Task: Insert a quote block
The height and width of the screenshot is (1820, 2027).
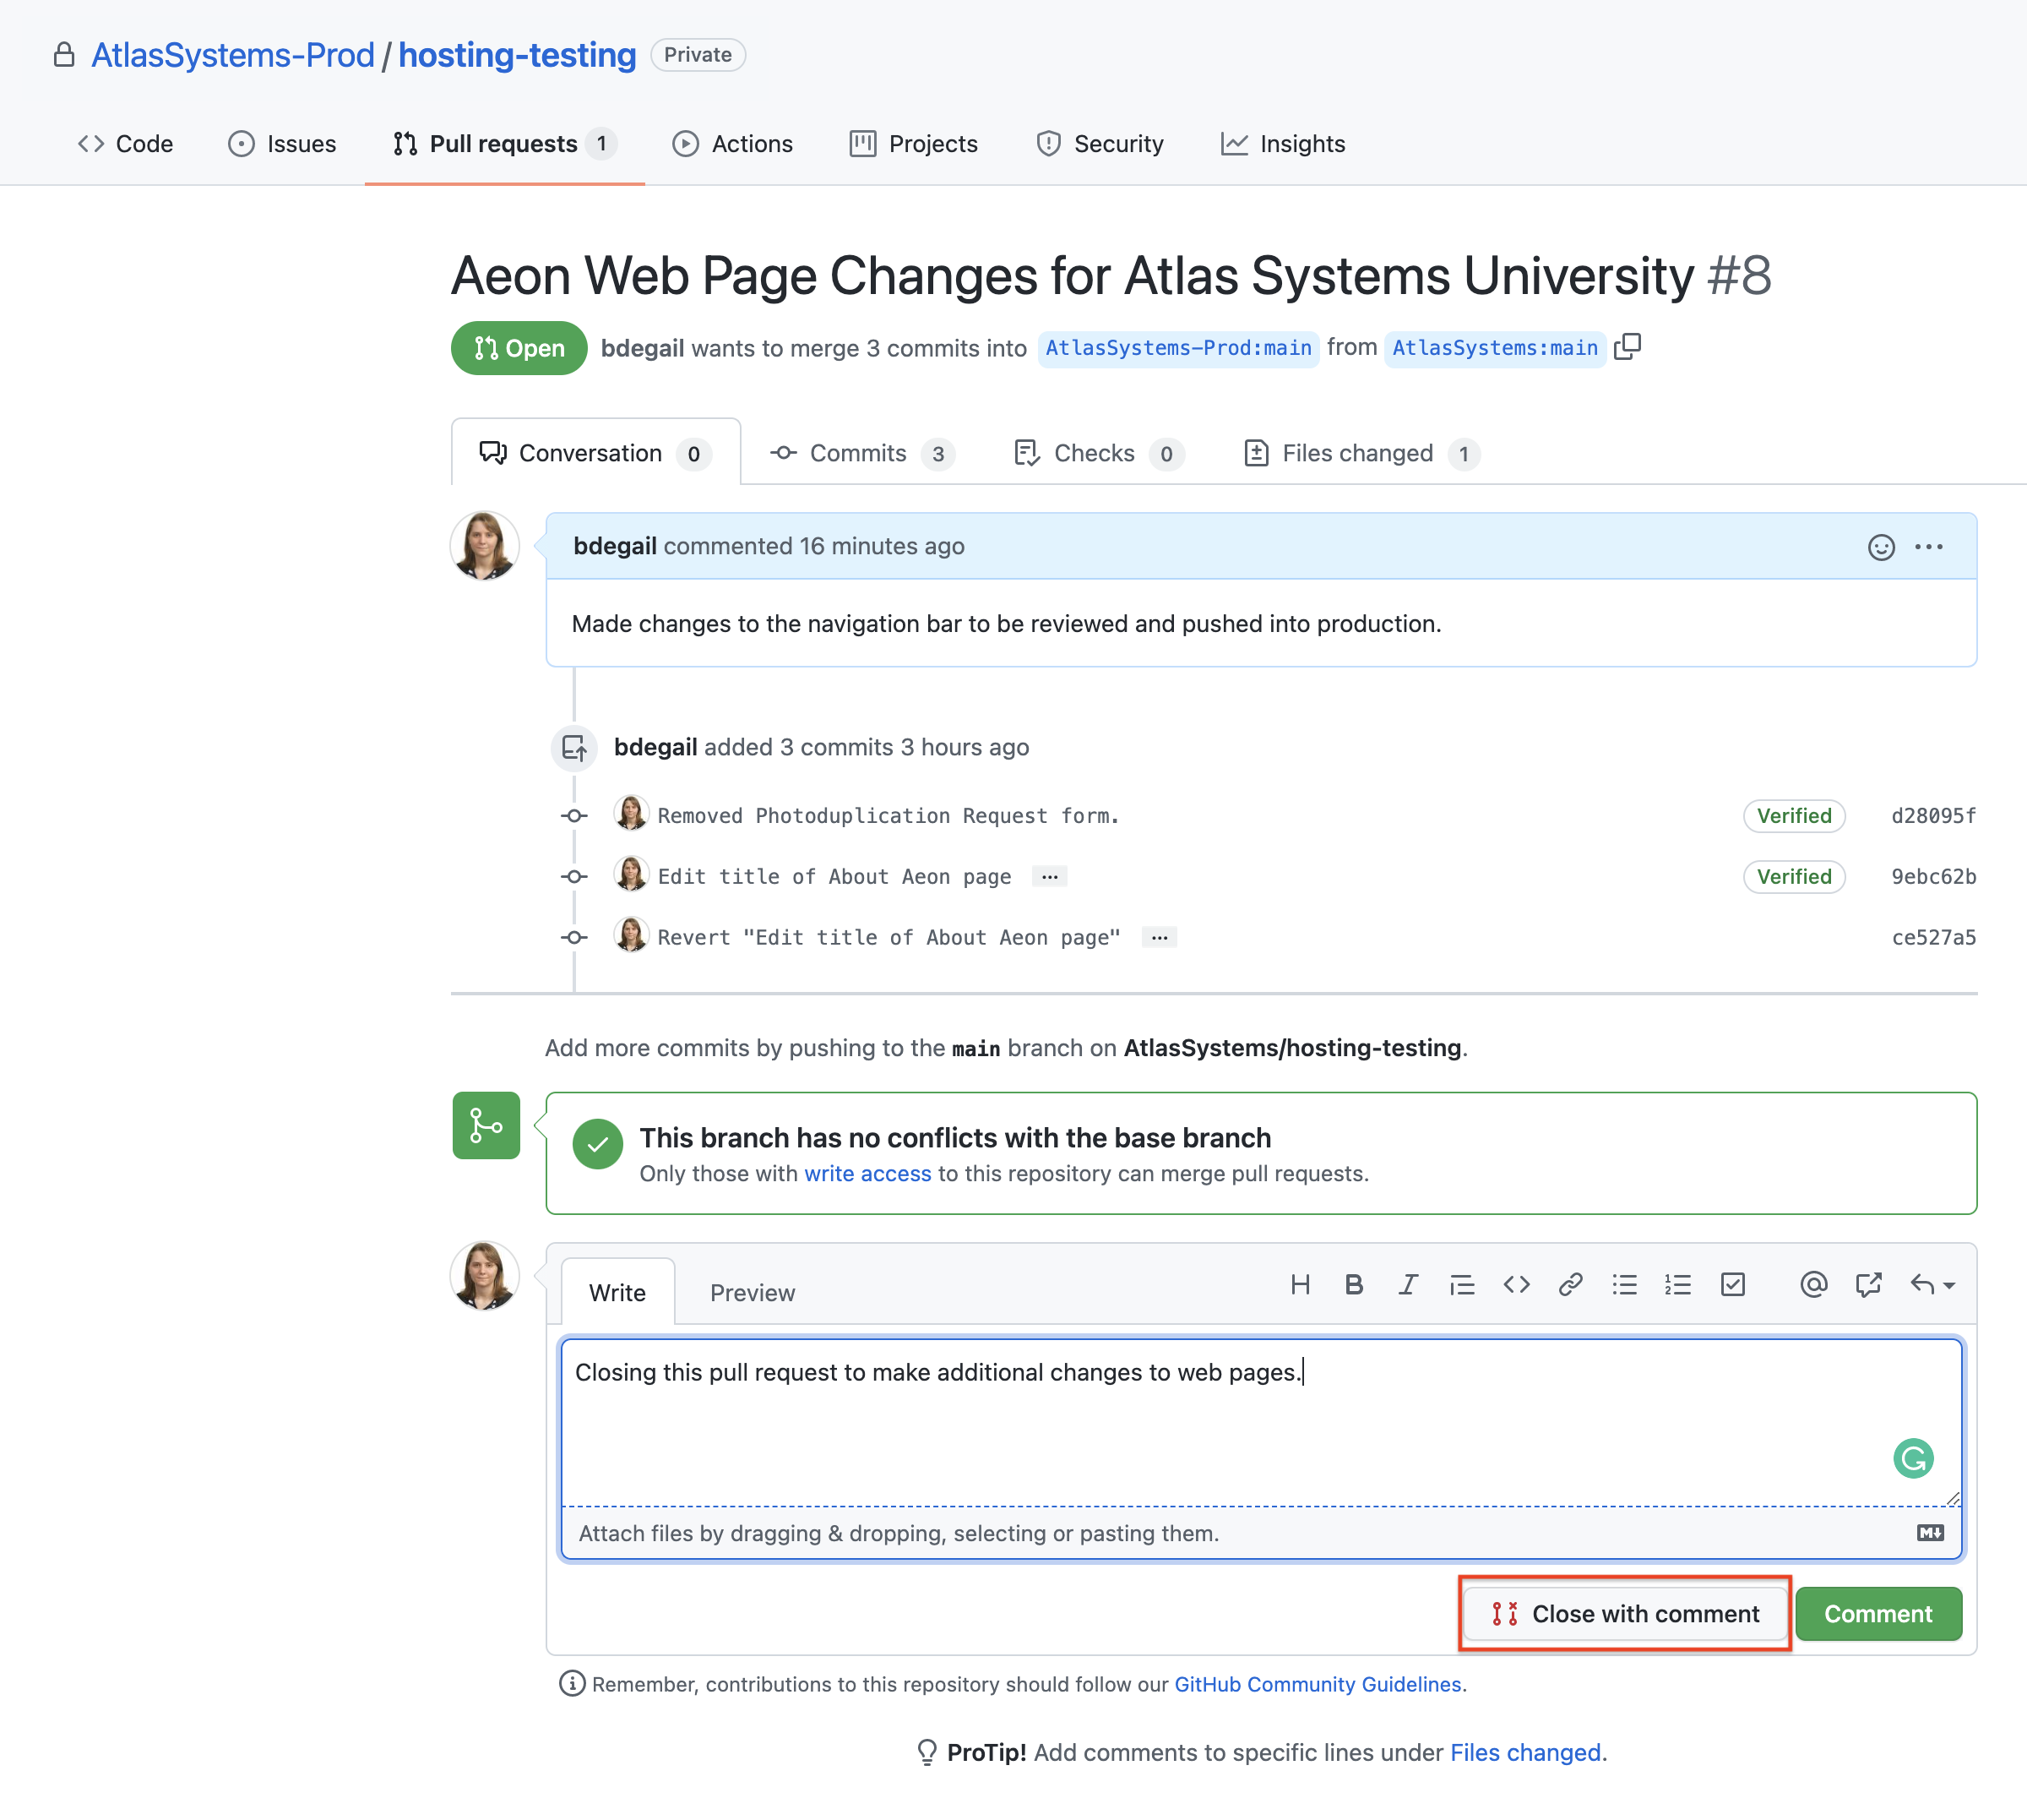Action: [x=1462, y=1285]
